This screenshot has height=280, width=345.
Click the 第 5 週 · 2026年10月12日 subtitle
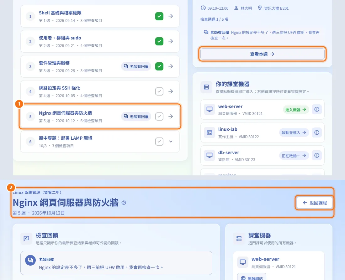tap(39, 213)
